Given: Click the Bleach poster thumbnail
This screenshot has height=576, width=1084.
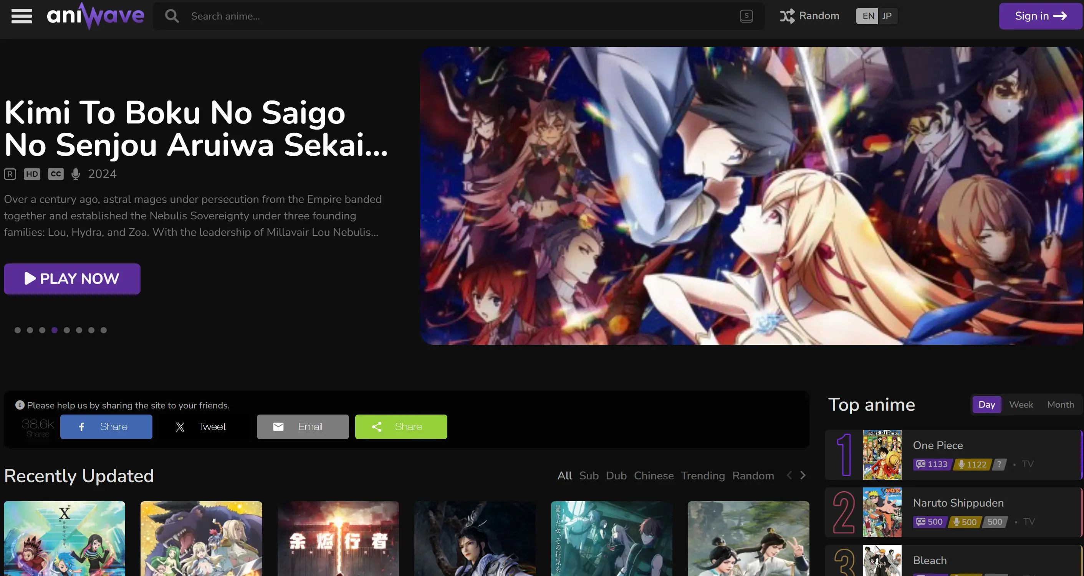Looking at the screenshot, I should [x=882, y=560].
